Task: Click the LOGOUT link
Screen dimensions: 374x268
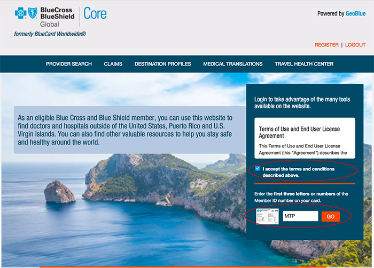Action: click(x=355, y=45)
